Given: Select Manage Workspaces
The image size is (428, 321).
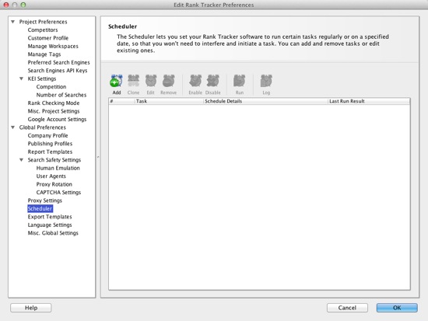Looking at the screenshot, I should click(x=53, y=46).
